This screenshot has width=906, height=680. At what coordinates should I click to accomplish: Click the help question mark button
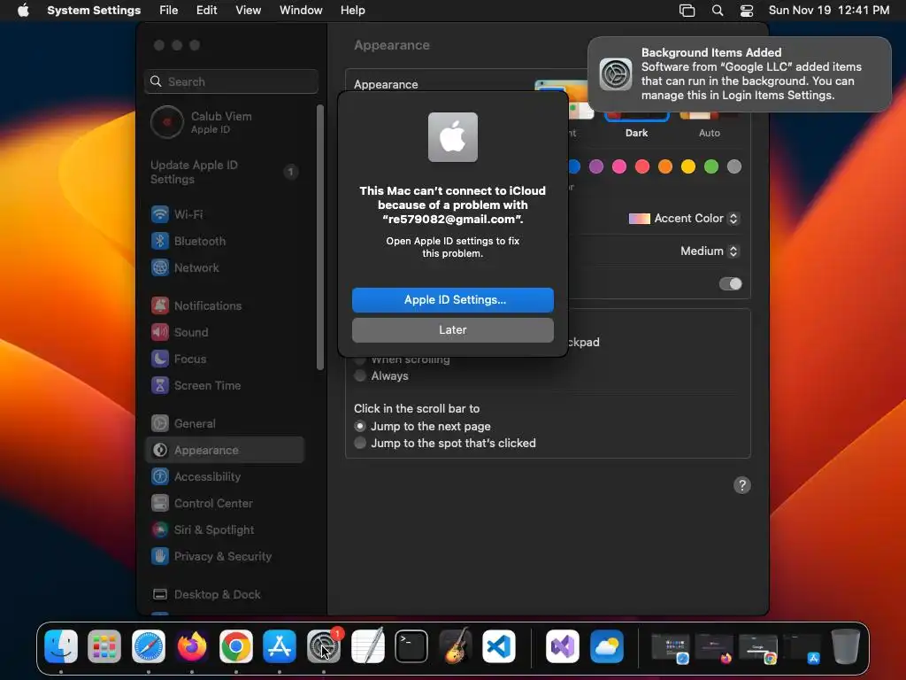(742, 485)
